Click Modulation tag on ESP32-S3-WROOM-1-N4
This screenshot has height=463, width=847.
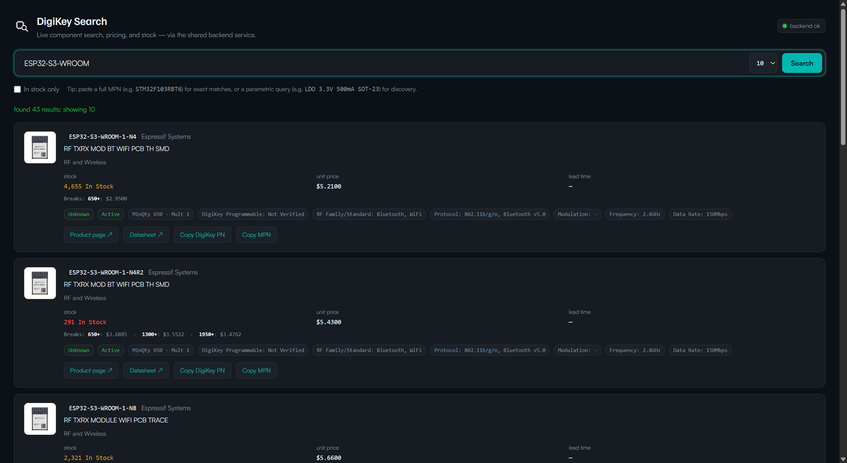coord(577,214)
